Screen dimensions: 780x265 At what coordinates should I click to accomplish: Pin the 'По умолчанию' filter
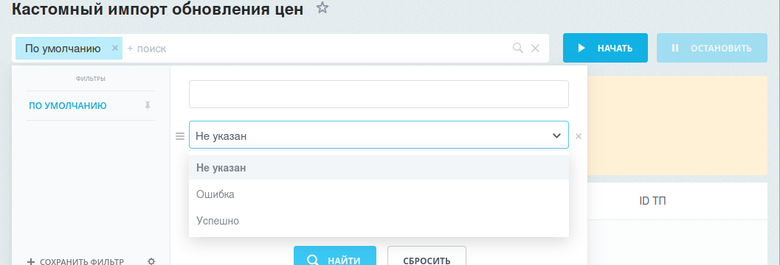148,105
